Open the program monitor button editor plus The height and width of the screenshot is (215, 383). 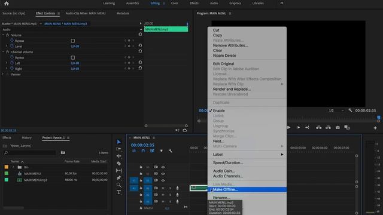[x=375, y=128]
